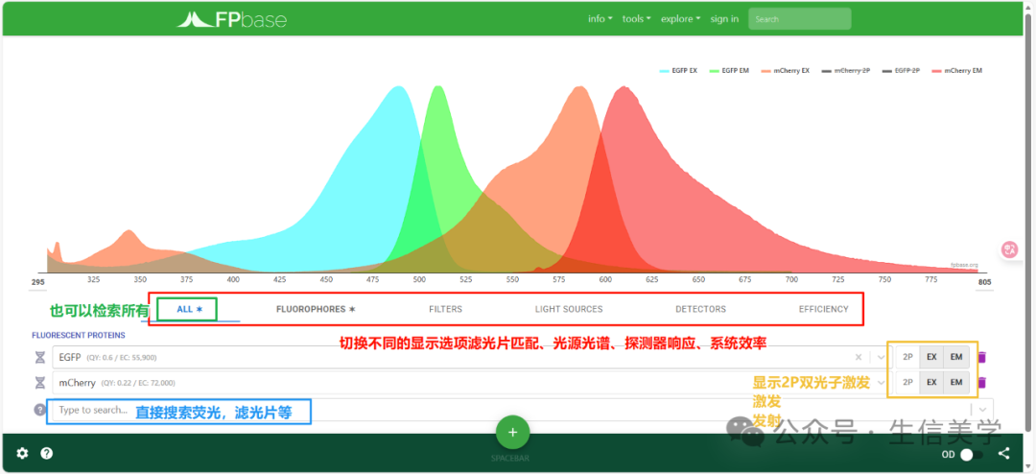Toggle EM spectrum for EGFP

pyautogui.click(x=956, y=357)
